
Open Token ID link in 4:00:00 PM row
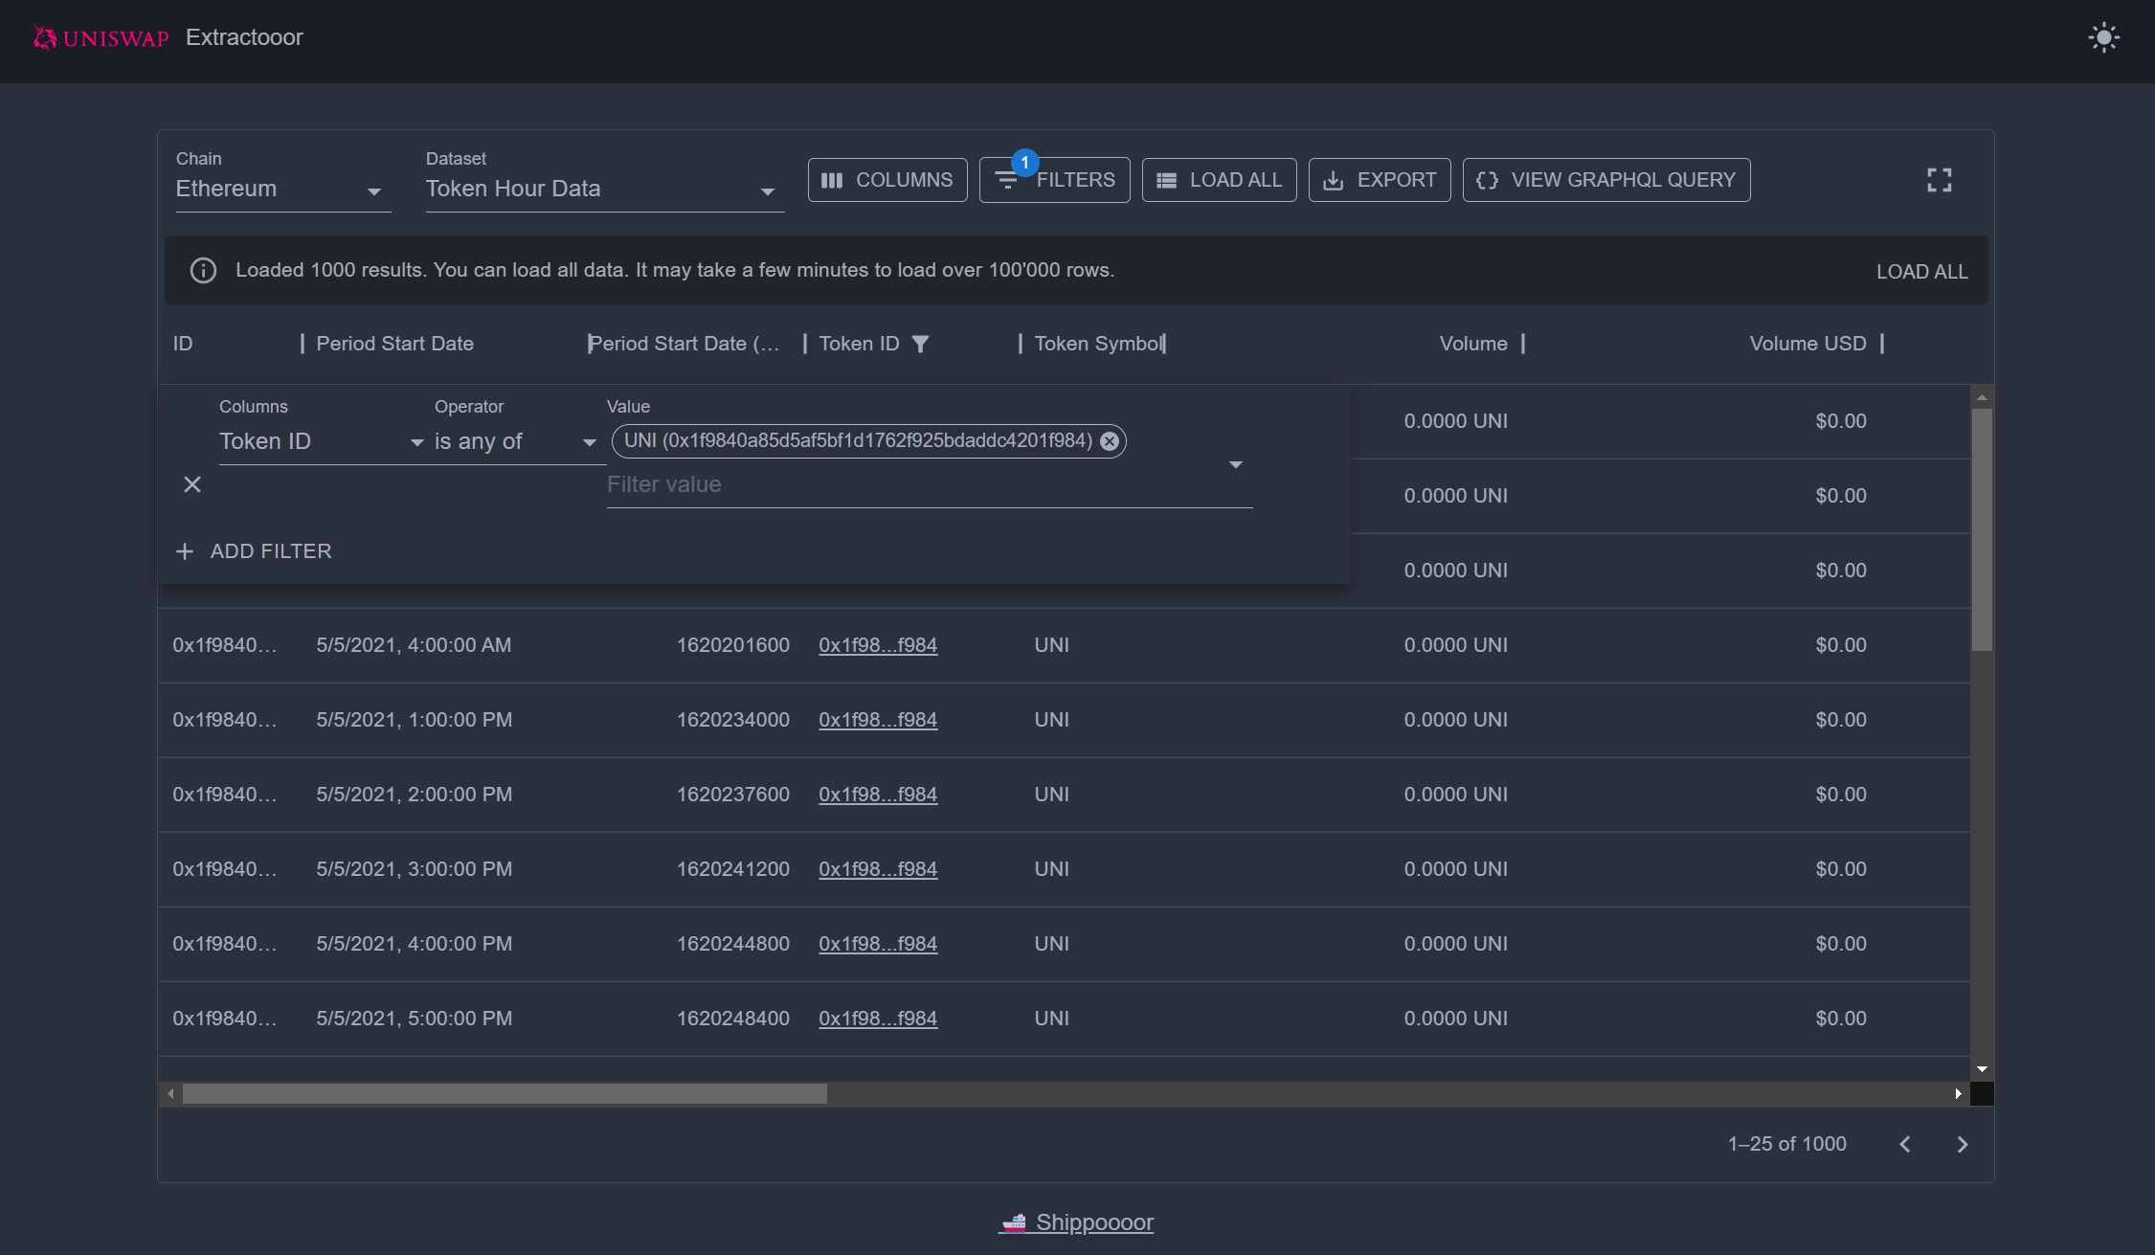[x=878, y=944]
